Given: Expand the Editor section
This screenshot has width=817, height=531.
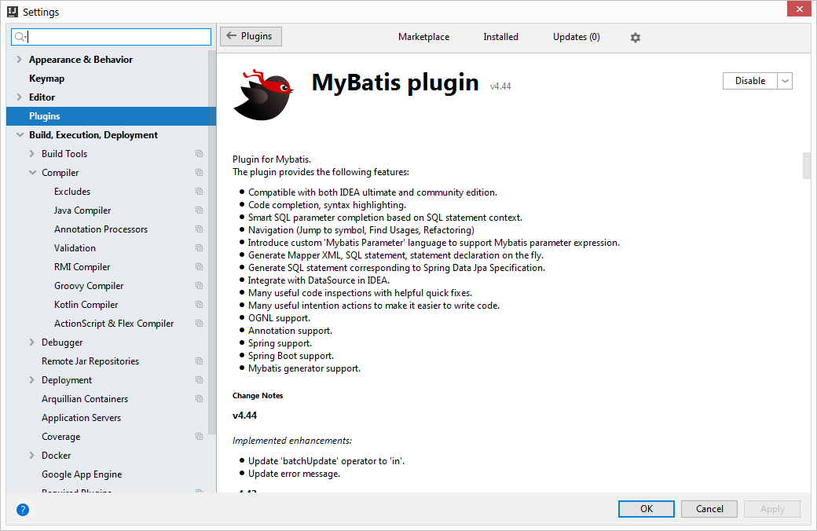Looking at the screenshot, I should (x=20, y=97).
